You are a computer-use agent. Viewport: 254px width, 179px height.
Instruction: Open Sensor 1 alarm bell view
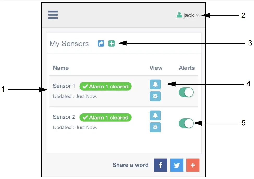point(155,84)
